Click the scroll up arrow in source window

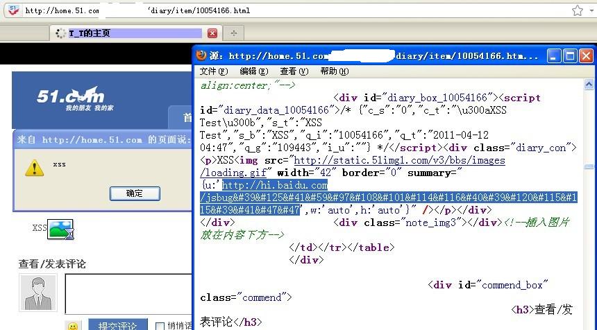pyautogui.click(x=589, y=85)
